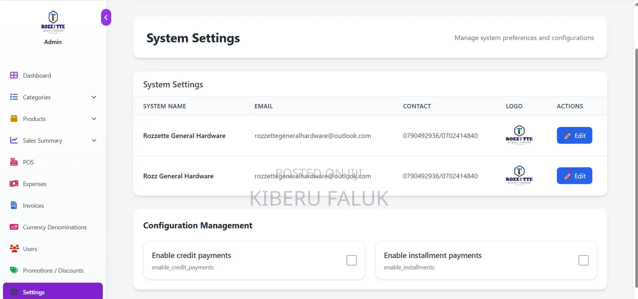638x299 pixels.
Task: Click the Users people icon
Action: (x=14, y=248)
